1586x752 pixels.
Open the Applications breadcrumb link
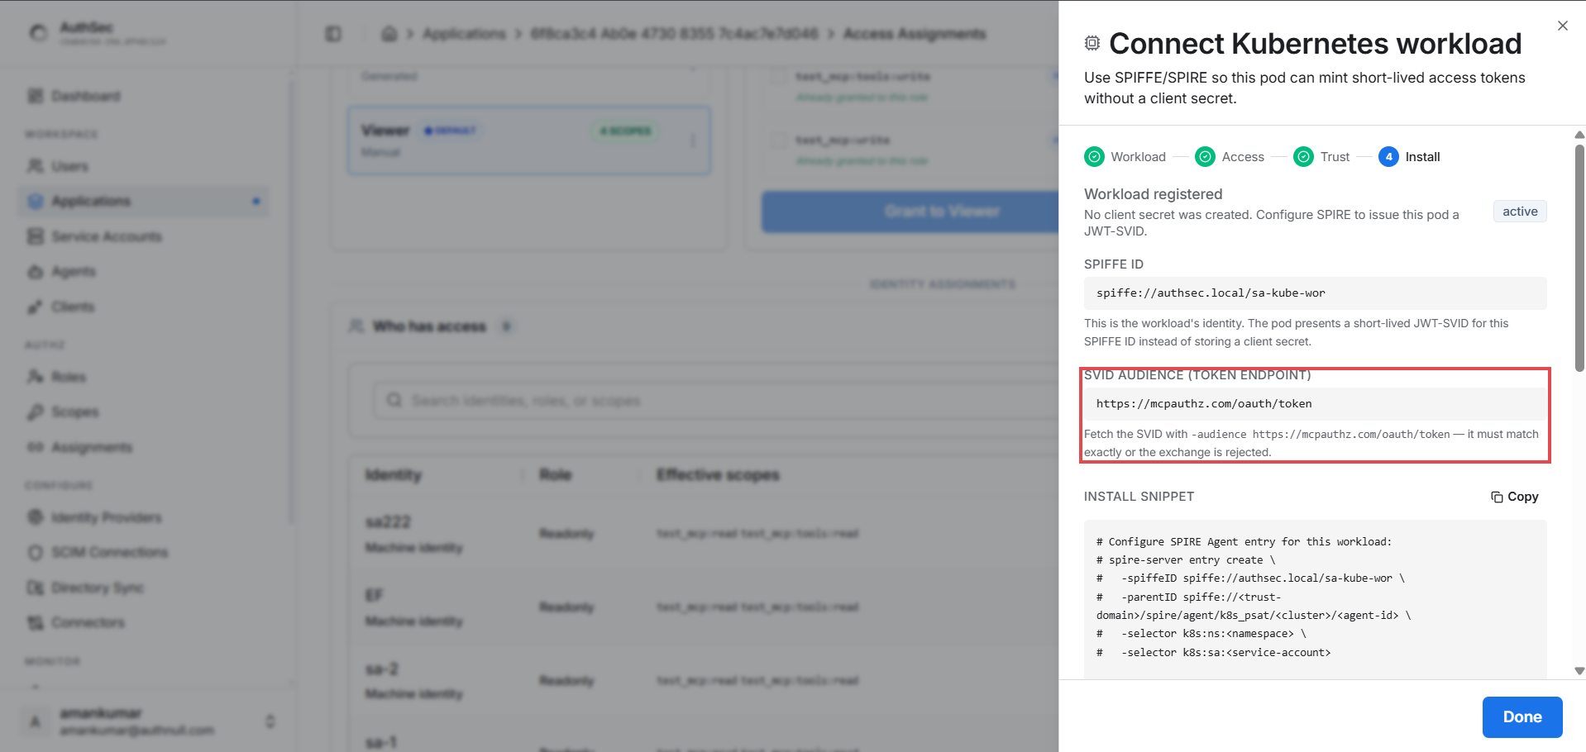click(464, 34)
